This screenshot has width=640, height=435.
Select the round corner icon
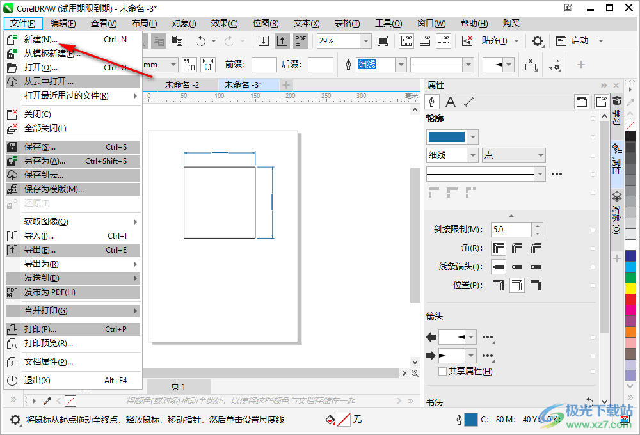(517, 248)
